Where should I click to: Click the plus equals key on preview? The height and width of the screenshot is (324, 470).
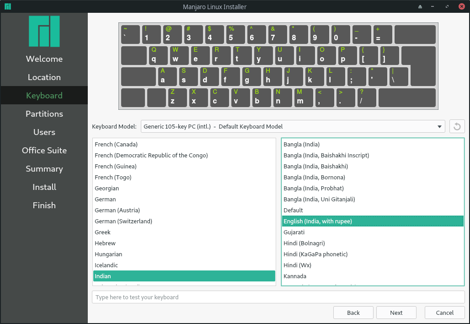tap(383, 34)
